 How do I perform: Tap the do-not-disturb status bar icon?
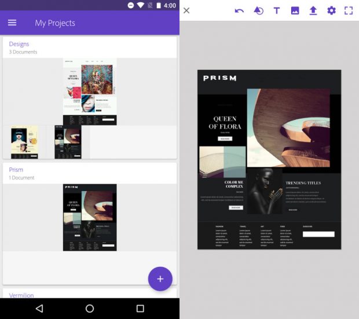click(131, 5)
